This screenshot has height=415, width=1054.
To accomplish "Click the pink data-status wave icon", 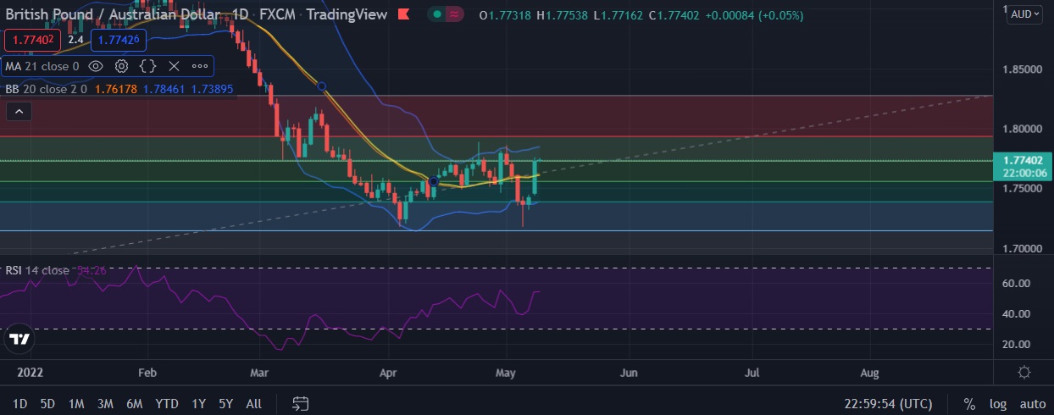I will tap(455, 14).
